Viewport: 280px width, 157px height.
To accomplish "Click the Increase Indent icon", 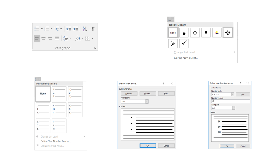I will [76, 29].
